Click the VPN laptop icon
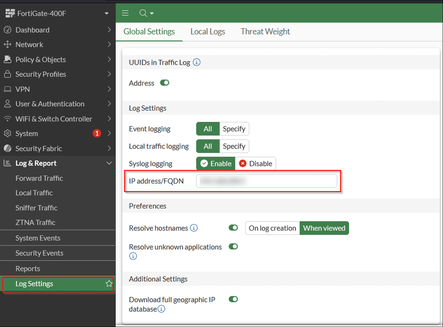 click(7, 89)
